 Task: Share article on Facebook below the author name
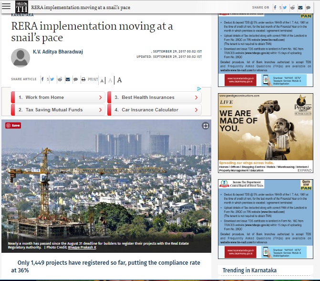click(42, 79)
